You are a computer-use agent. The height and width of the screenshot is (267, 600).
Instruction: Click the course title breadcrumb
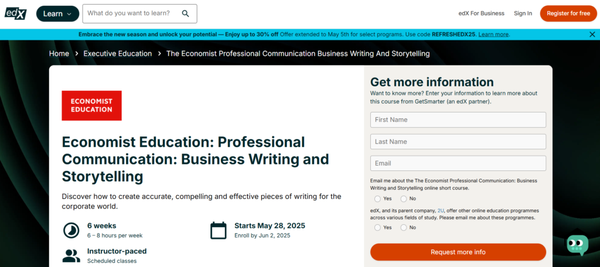(x=298, y=53)
